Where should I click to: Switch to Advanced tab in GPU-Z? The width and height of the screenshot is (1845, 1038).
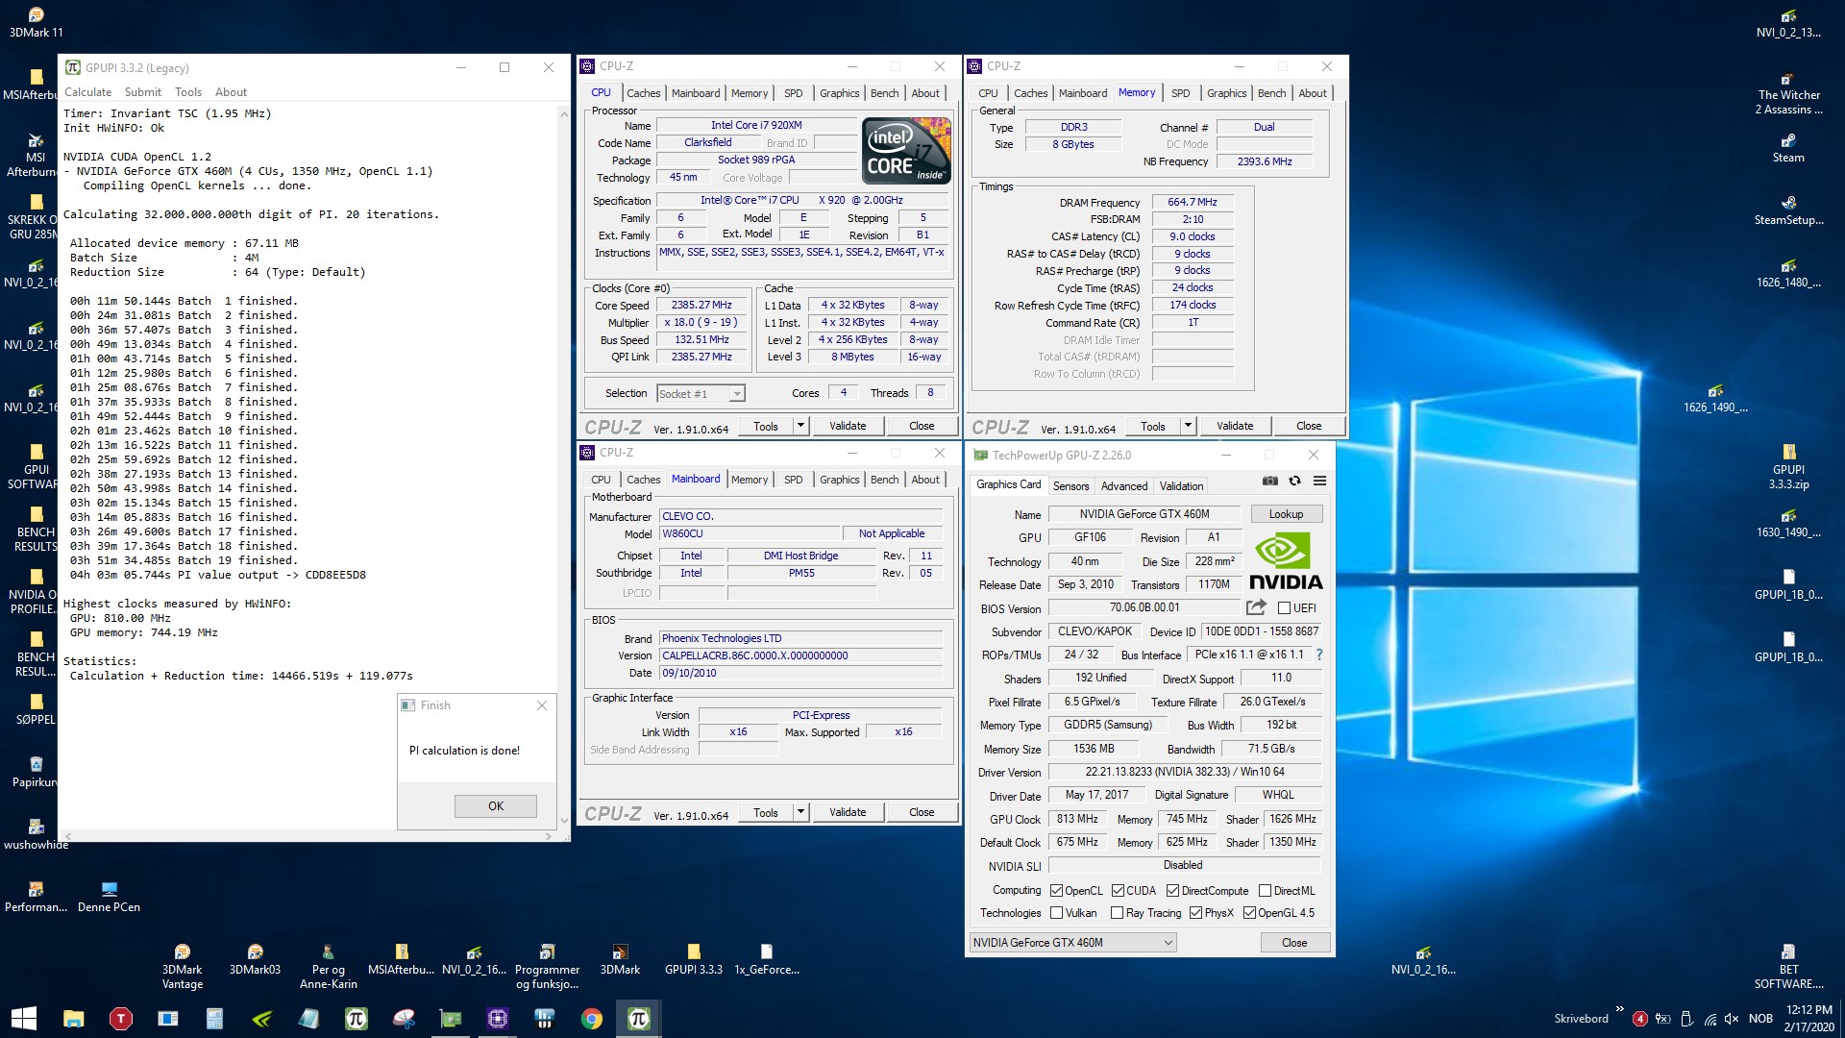[x=1124, y=486]
